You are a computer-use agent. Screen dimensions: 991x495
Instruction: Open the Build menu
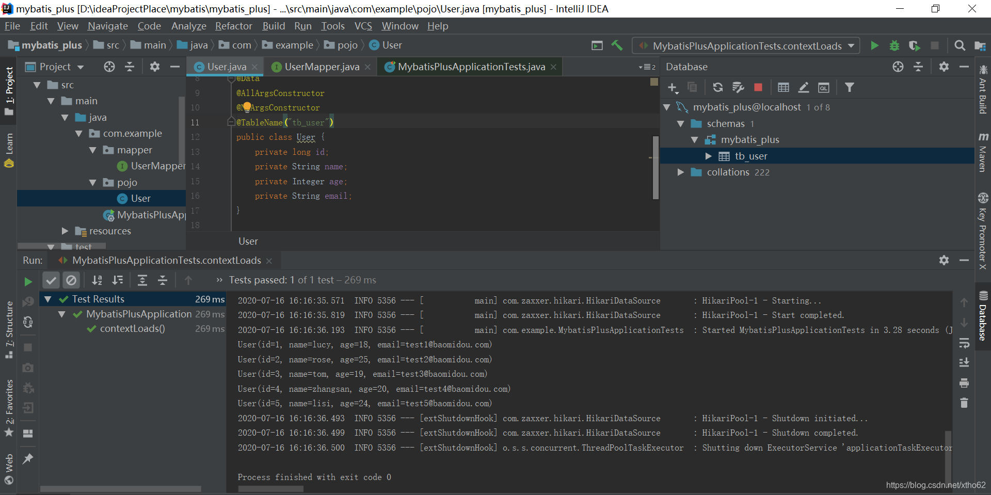(273, 26)
